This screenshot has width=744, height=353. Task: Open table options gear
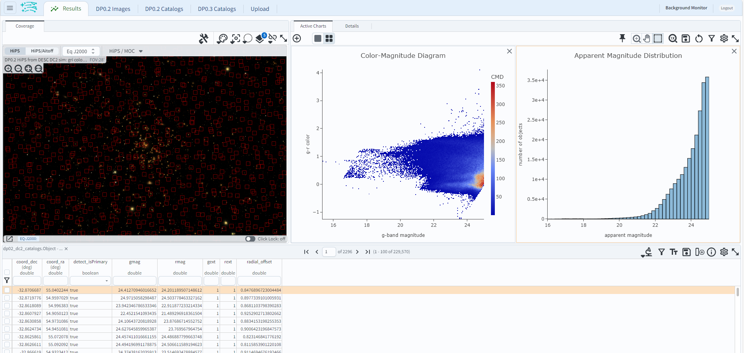pos(724,252)
